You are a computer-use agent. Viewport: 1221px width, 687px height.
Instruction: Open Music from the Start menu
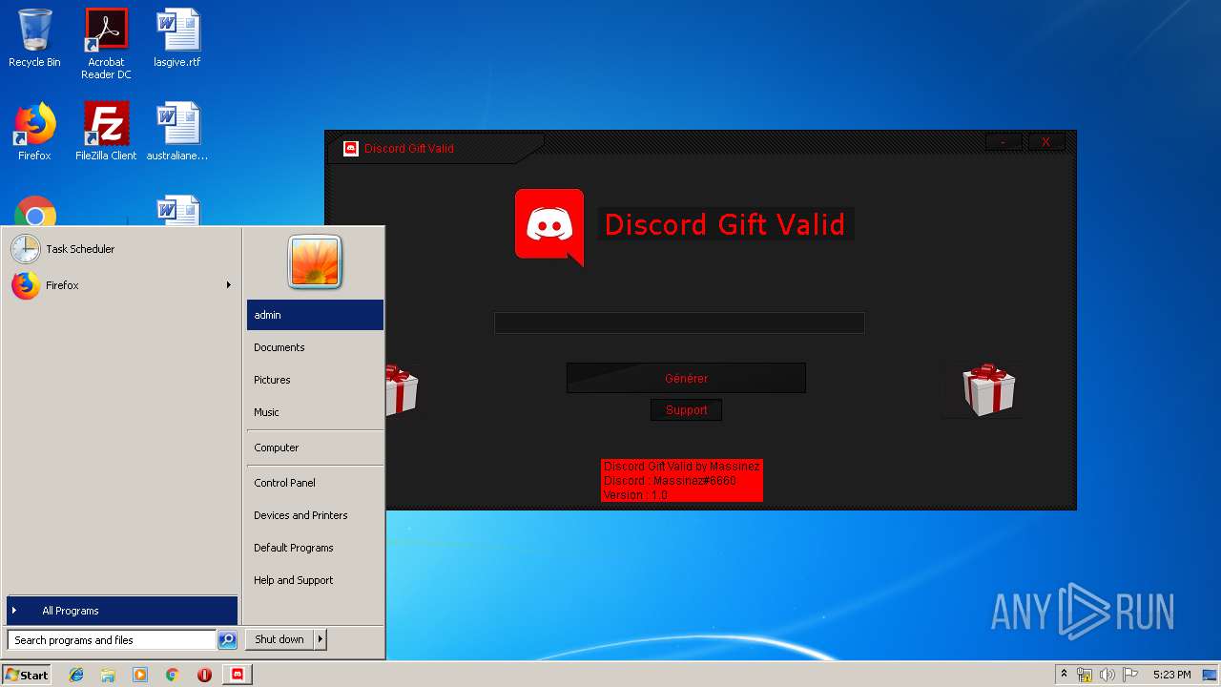315,412
